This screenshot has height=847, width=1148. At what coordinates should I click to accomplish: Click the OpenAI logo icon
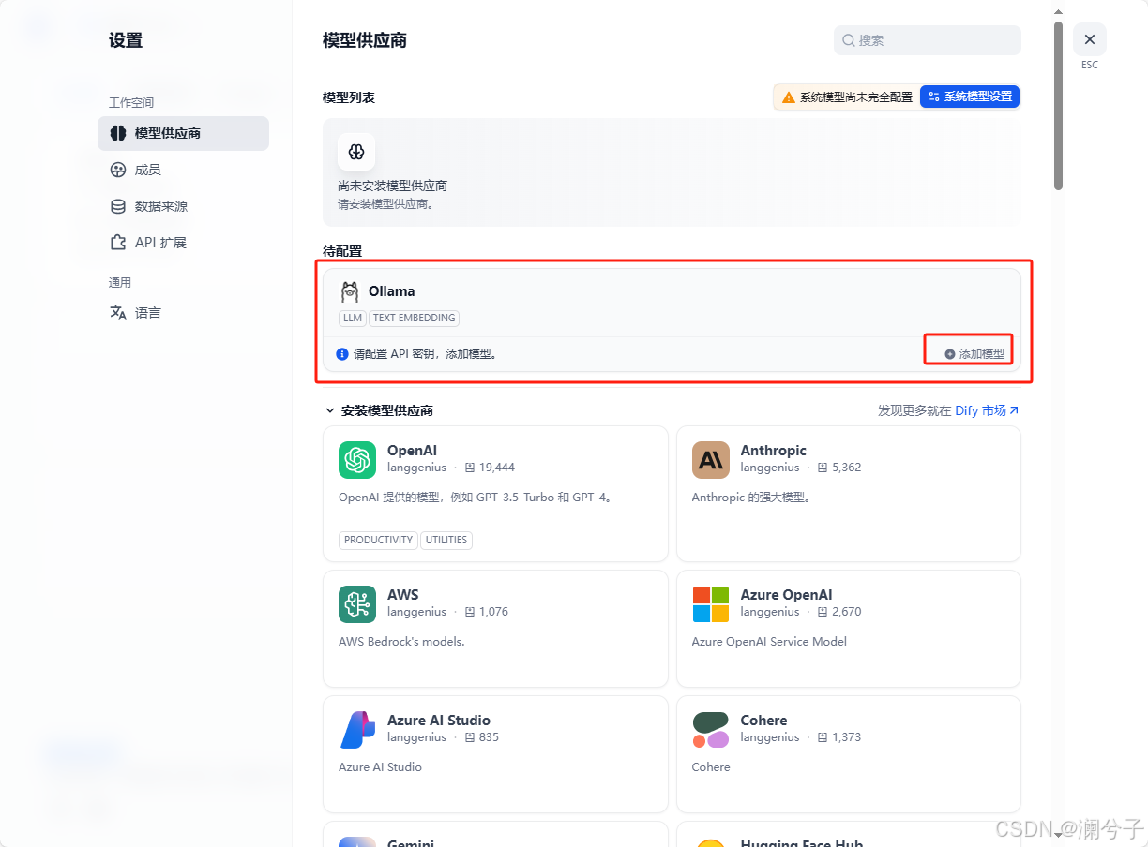point(357,460)
